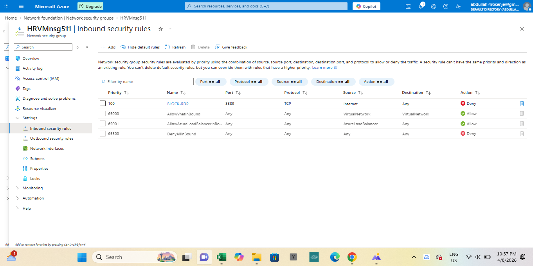Viewport: 533px width, 266px height.
Task: Click the Windows Start button
Action: [82, 257]
